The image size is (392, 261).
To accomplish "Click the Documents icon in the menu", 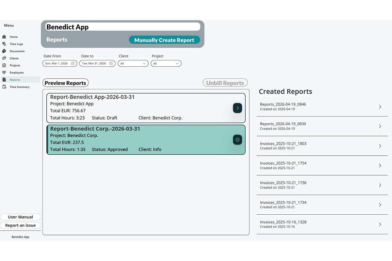I will click(x=4, y=51).
